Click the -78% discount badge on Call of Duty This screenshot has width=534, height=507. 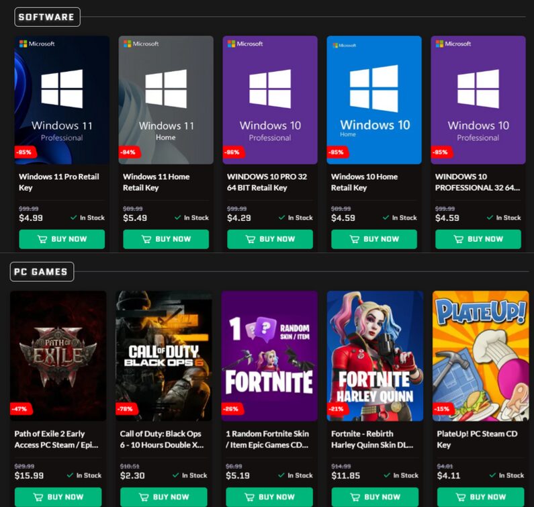pyautogui.click(x=125, y=409)
